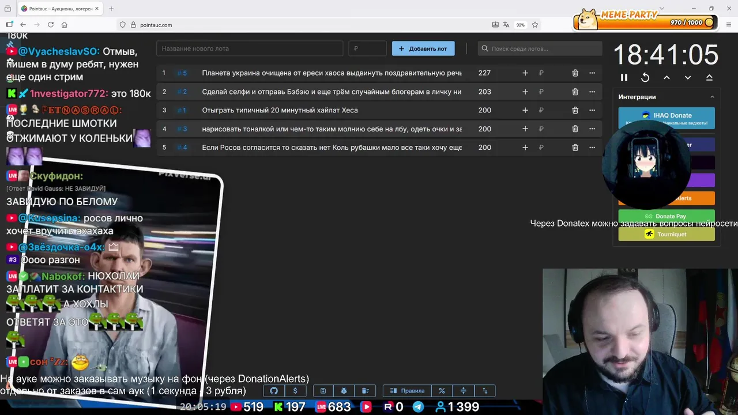Open a new browser tab
This screenshot has width=738, height=415.
(x=111, y=9)
